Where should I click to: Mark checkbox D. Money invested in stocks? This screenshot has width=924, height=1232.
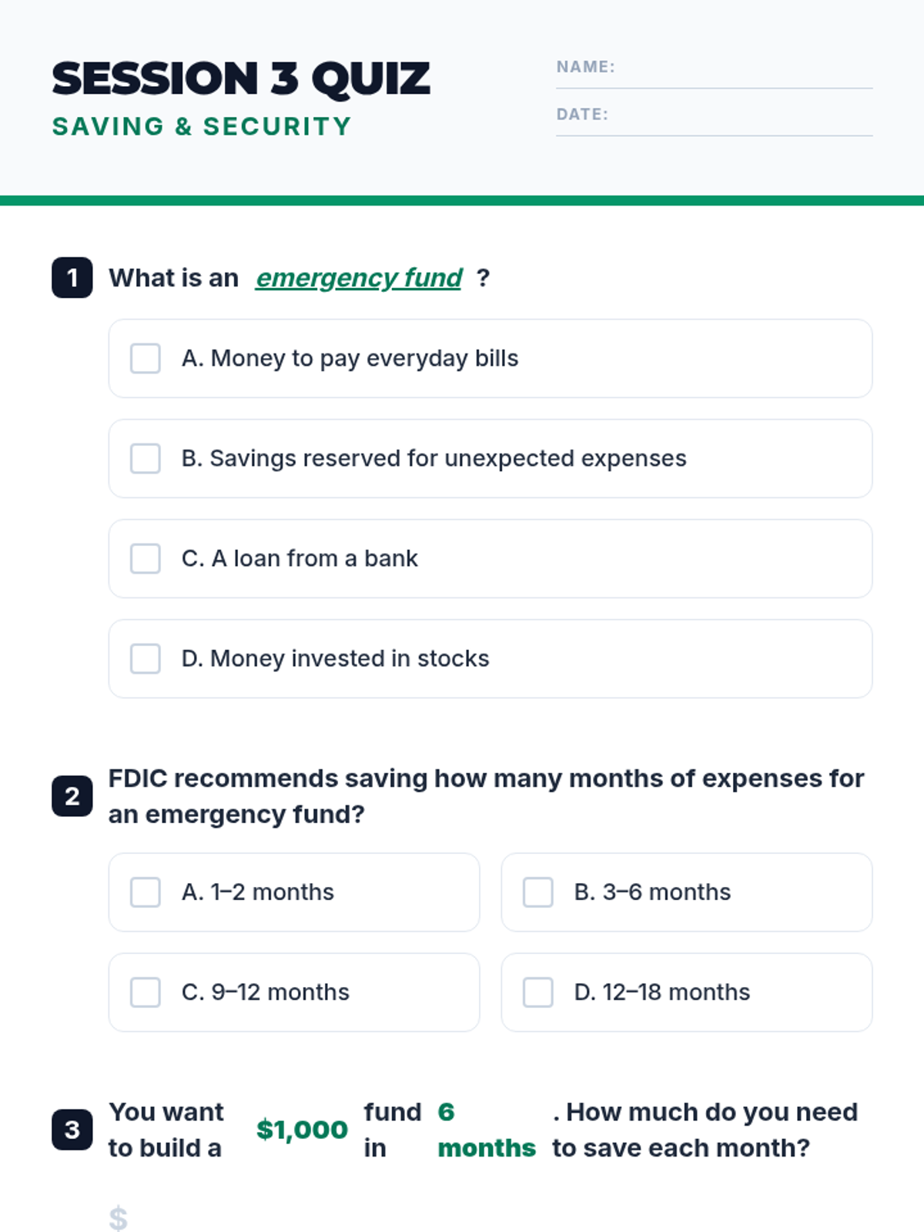tap(146, 659)
